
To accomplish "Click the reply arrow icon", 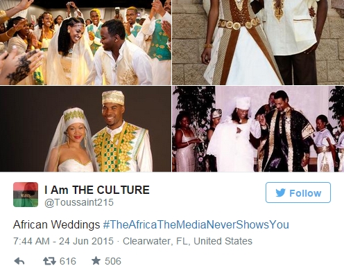I will click(19, 261).
